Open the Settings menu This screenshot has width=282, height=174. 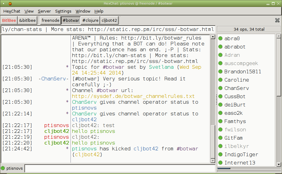[x=63, y=11]
